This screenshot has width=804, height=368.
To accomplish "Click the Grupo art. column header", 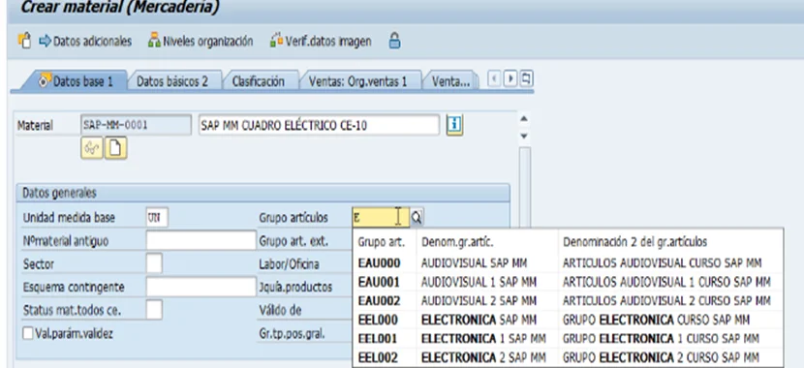I will (x=381, y=241).
